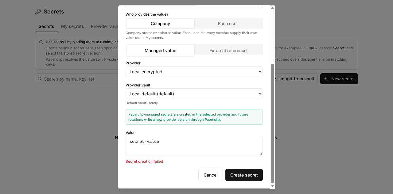Choose Managed value mode
Viewport: 393px width, 194px height.
160,51
